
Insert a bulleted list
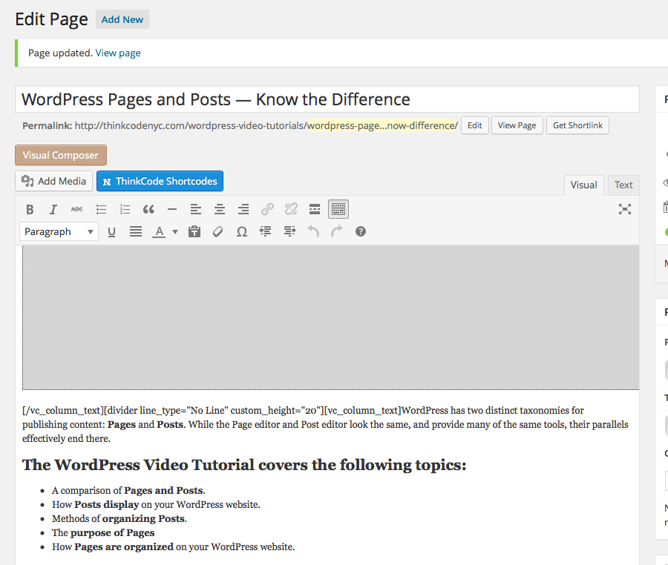click(101, 209)
